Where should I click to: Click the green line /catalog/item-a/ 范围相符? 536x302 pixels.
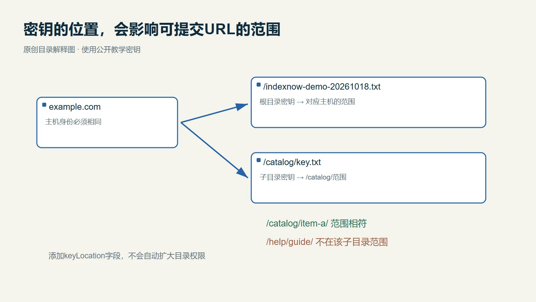317,223
